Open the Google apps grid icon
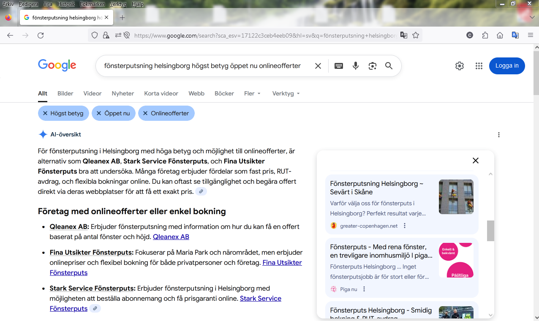This screenshot has width=539, height=321. (479, 66)
